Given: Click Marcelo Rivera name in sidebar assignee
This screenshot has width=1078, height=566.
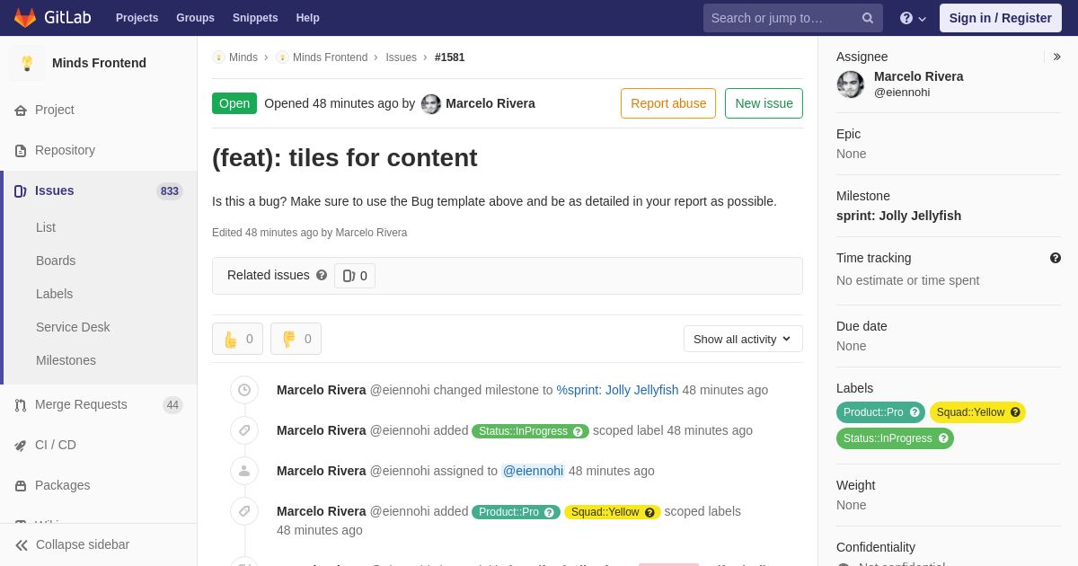Looking at the screenshot, I should pos(918,76).
